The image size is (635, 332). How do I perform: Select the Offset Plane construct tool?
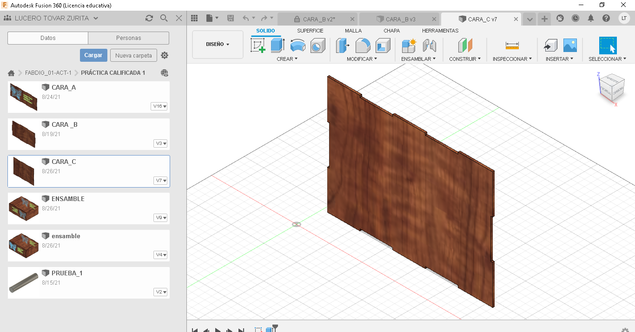[x=465, y=46]
